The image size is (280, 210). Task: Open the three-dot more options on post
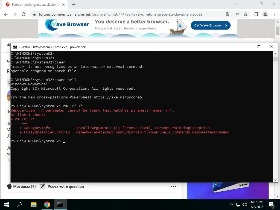pos(173,186)
